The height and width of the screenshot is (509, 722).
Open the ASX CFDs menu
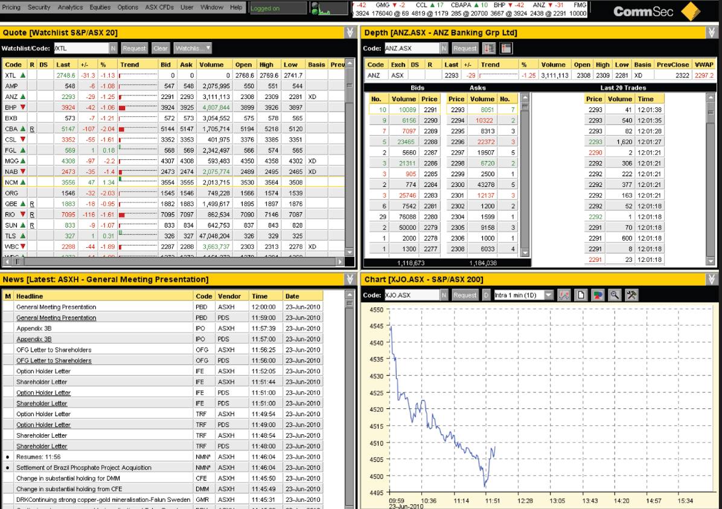(x=159, y=7)
